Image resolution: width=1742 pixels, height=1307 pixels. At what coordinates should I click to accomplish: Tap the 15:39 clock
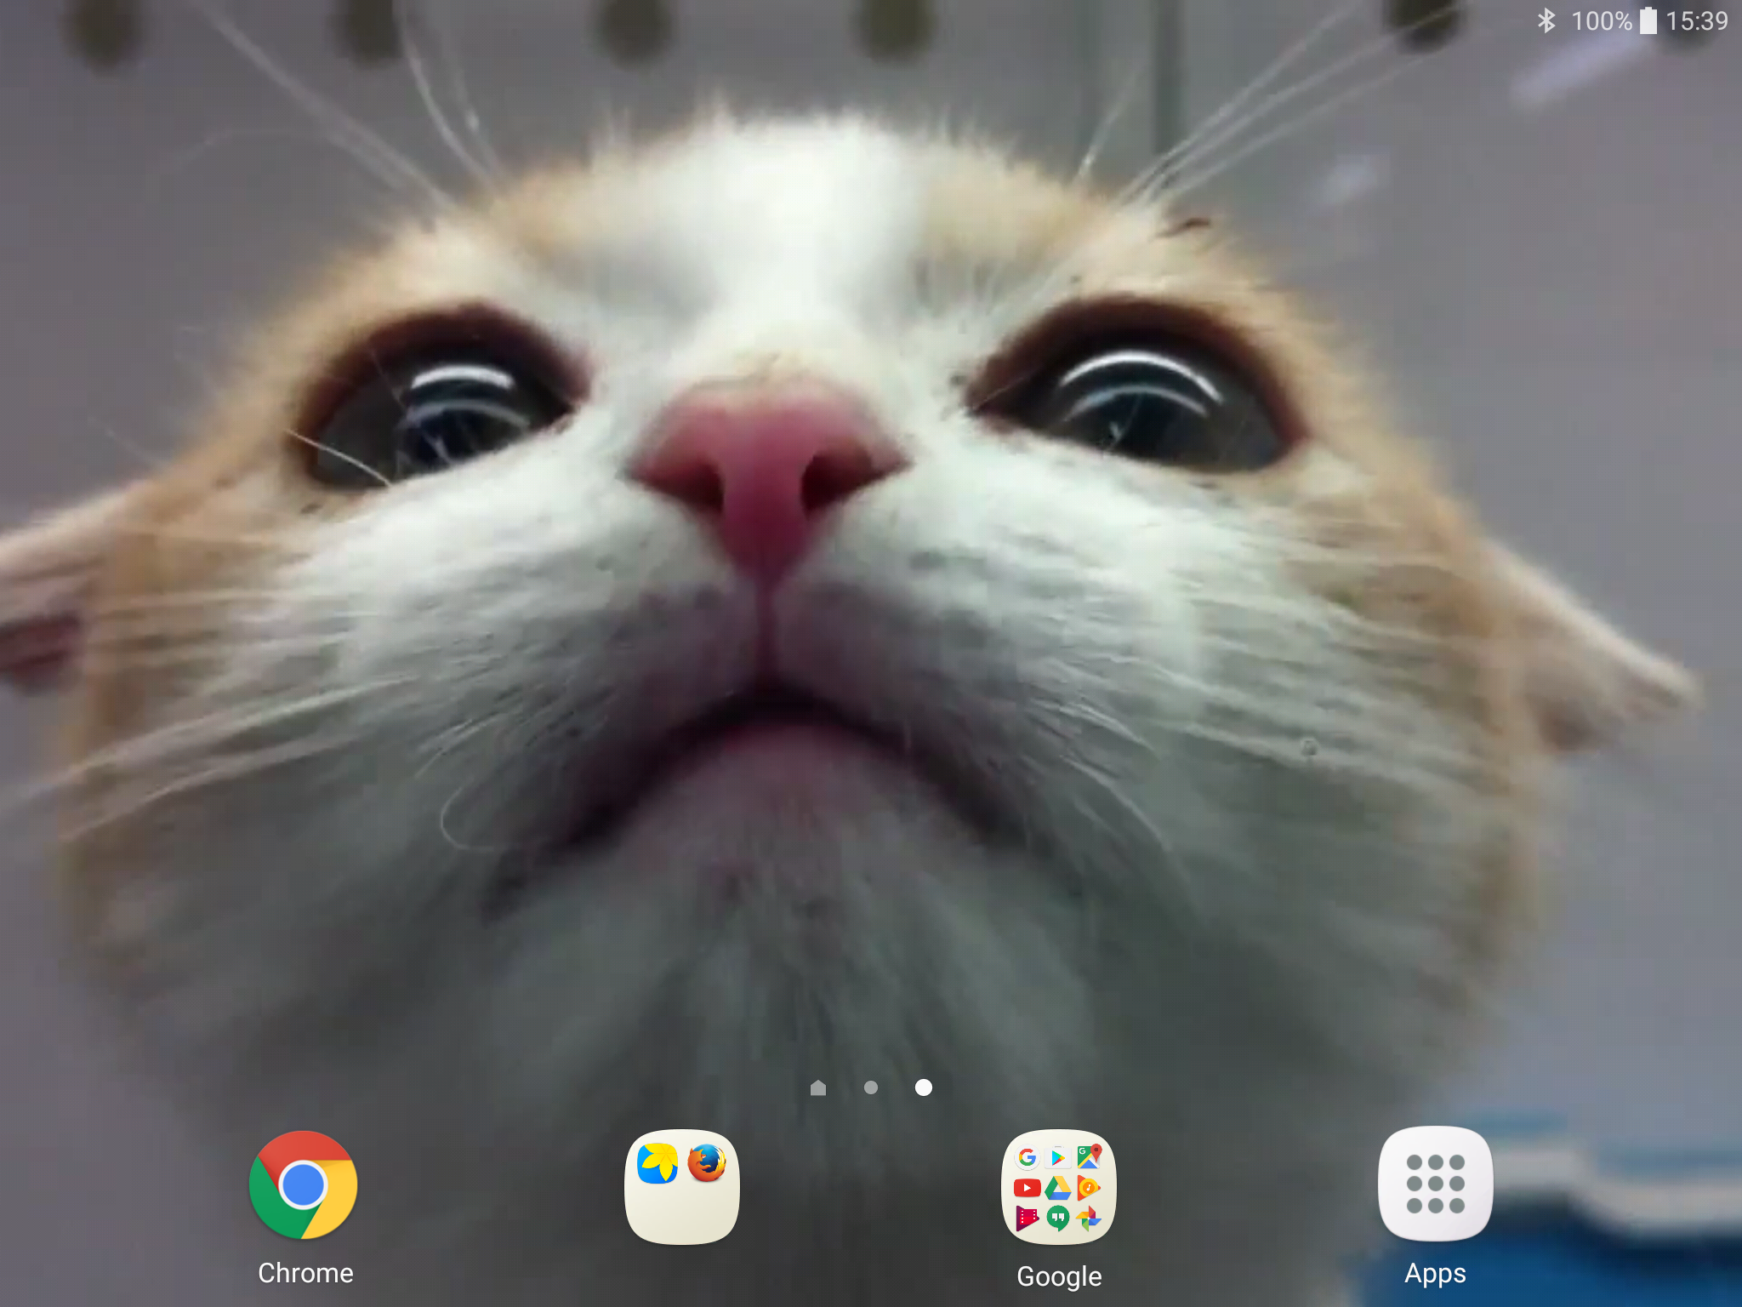1696,20
